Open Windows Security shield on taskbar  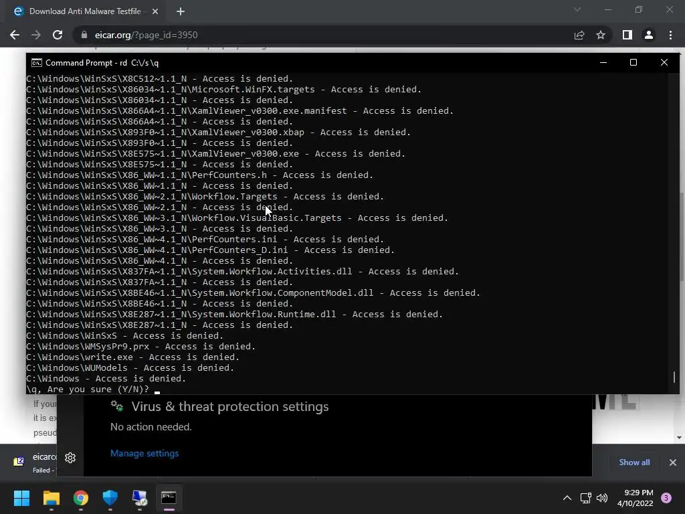pyautogui.click(x=110, y=498)
